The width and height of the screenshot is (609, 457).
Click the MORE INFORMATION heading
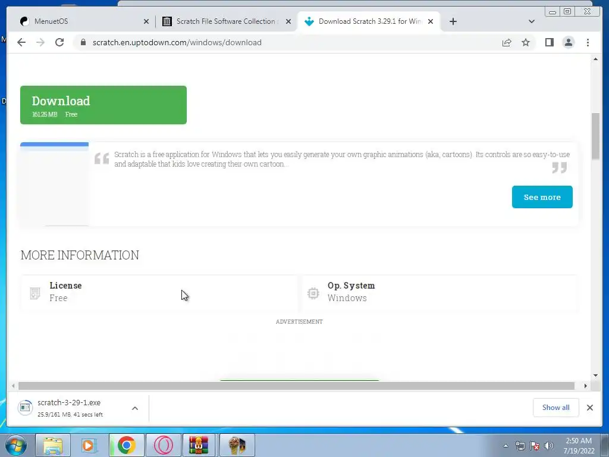click(80, 255)
